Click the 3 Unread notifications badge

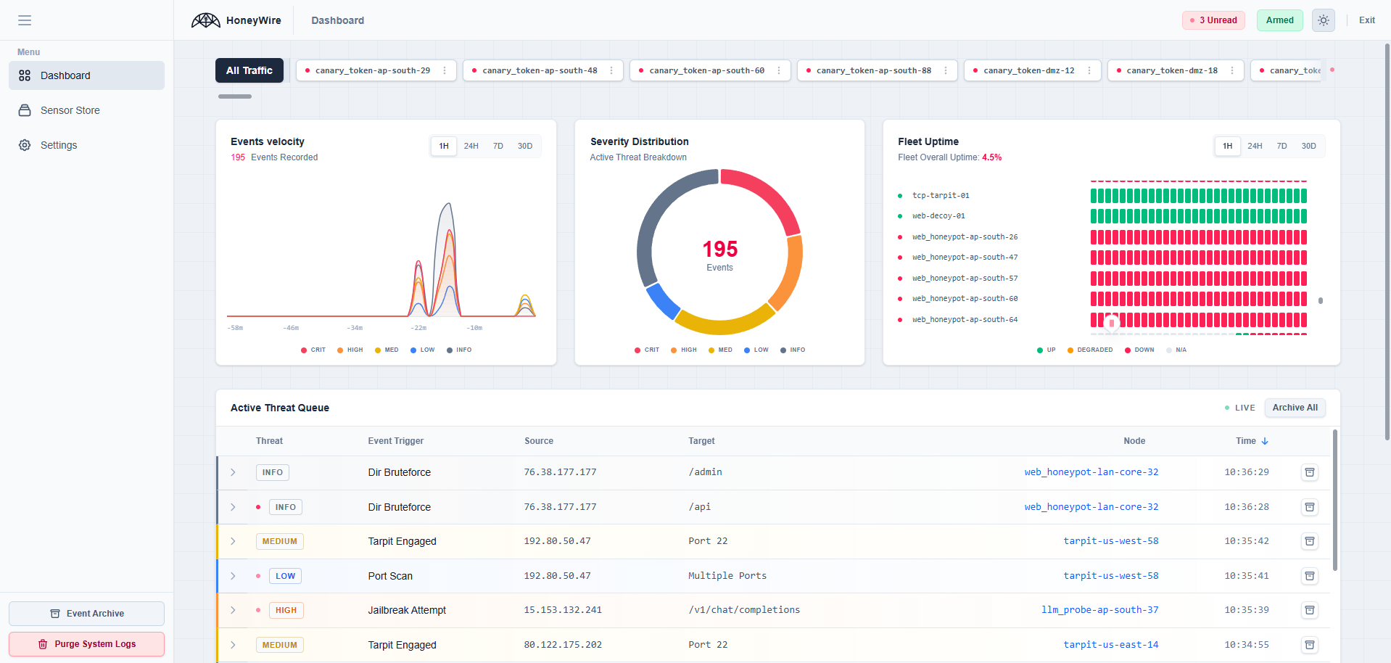click(1213, 20)
